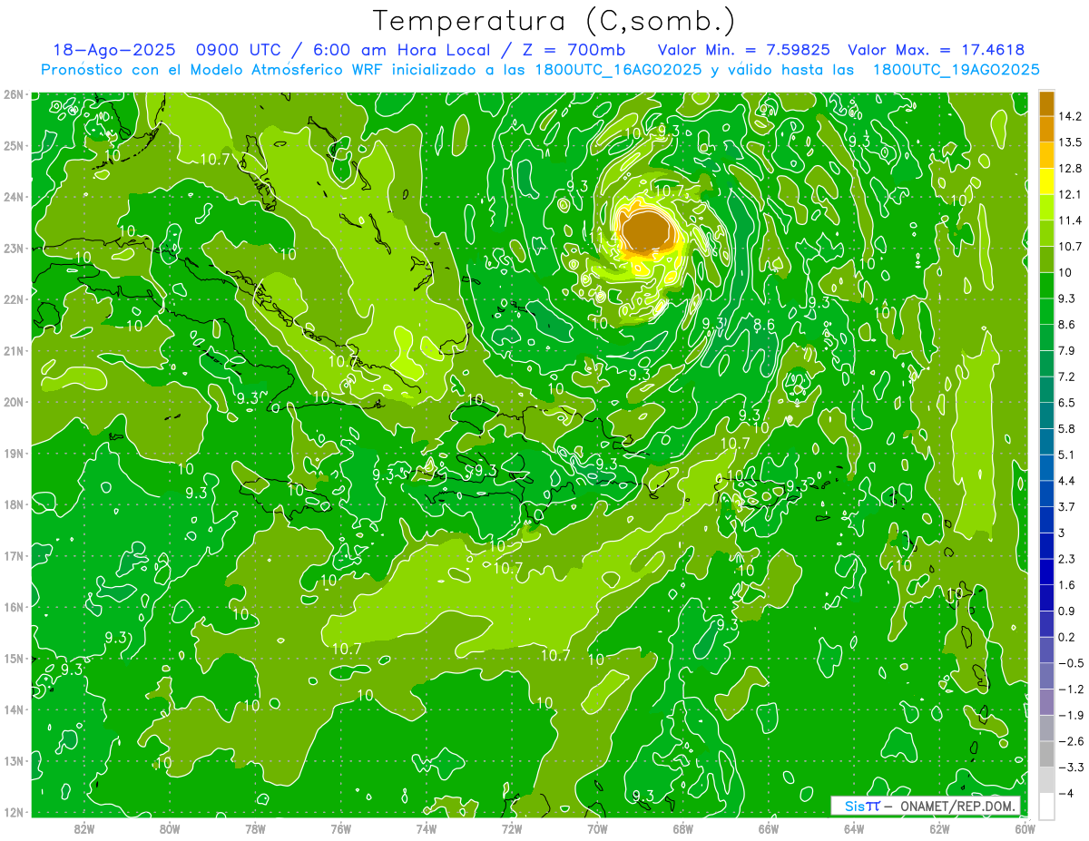Click the '12.8' color scale value
Image resolution: width=1089 pixels, height=841 pixels.
[1070, 169]
